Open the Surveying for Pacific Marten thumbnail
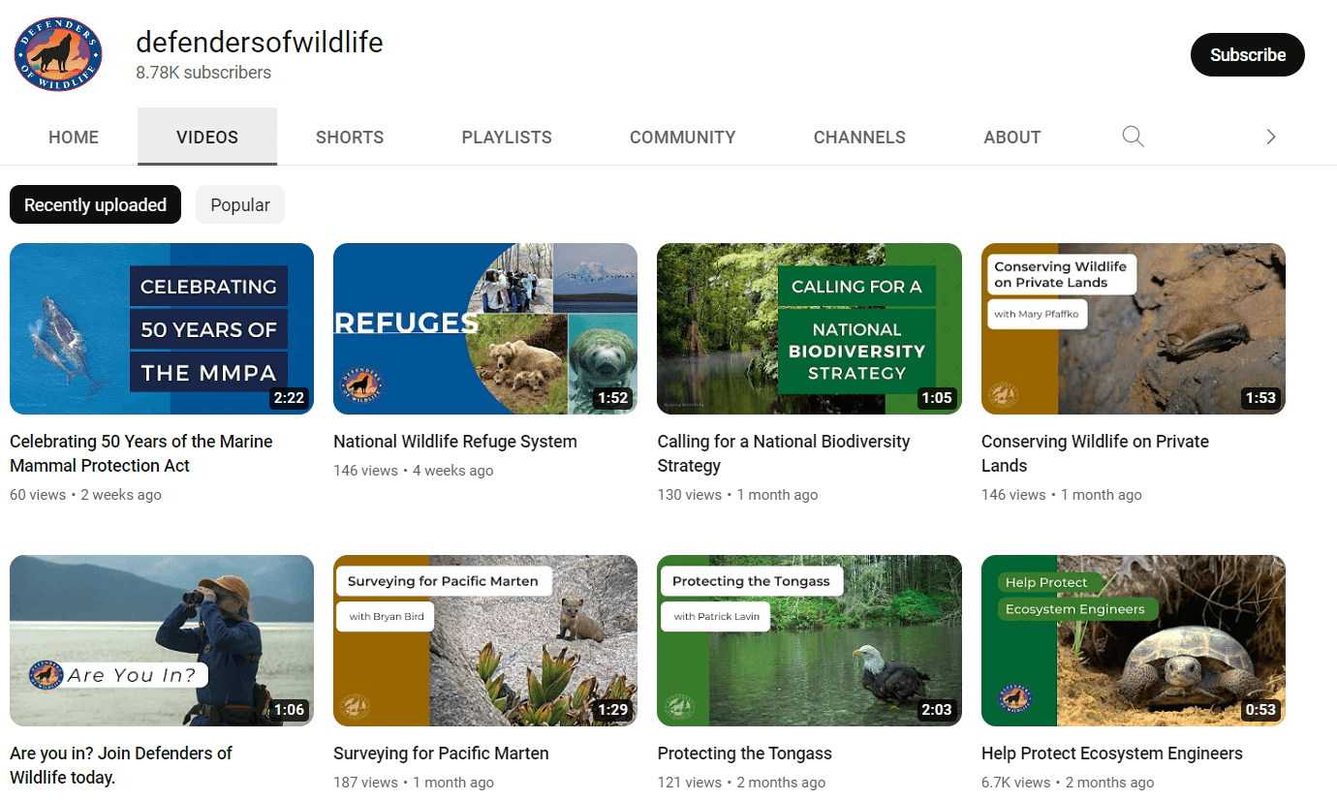The height and width of the screenshot is (800, 1337). 485,640
